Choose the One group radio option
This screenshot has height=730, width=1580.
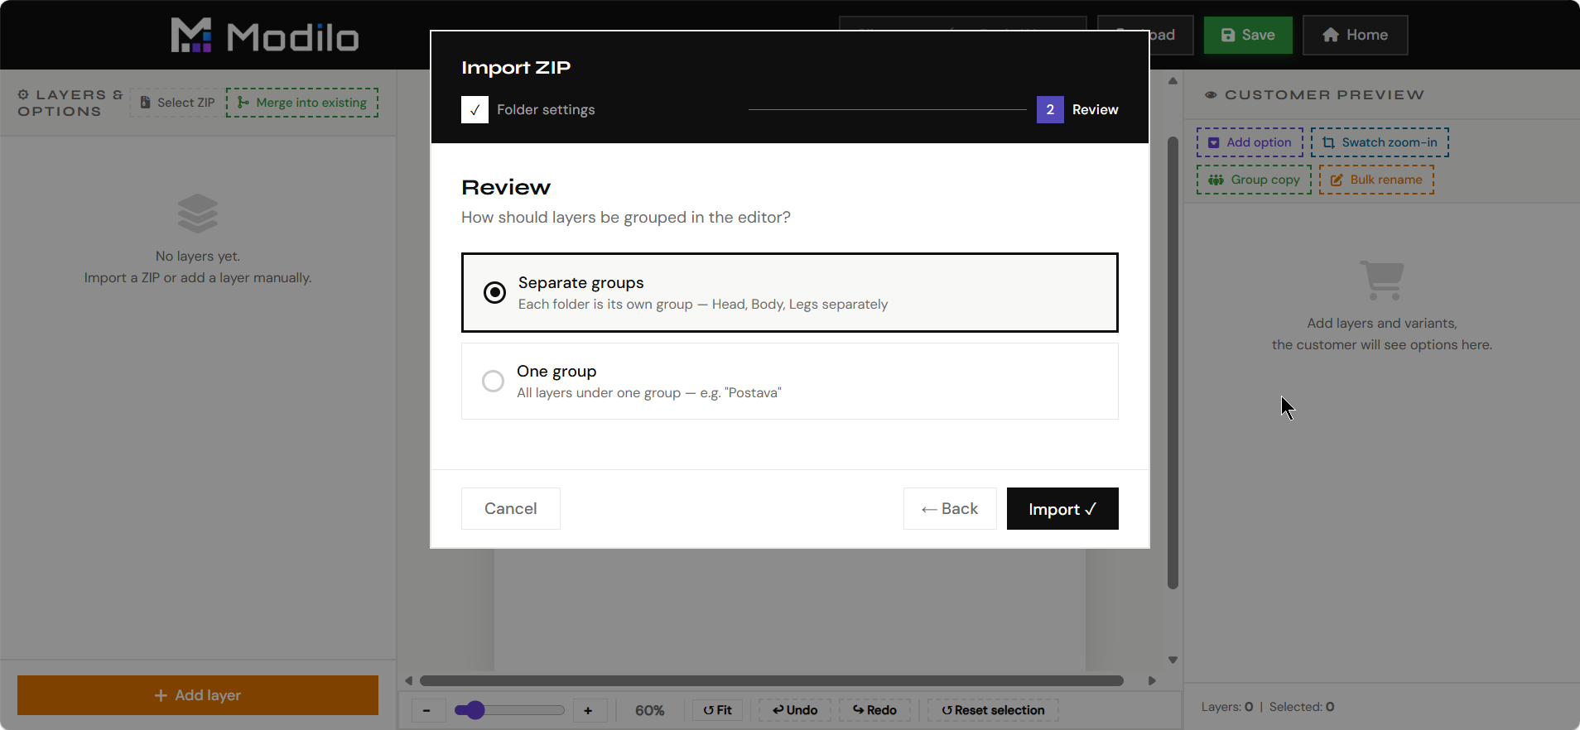point(789,381)
